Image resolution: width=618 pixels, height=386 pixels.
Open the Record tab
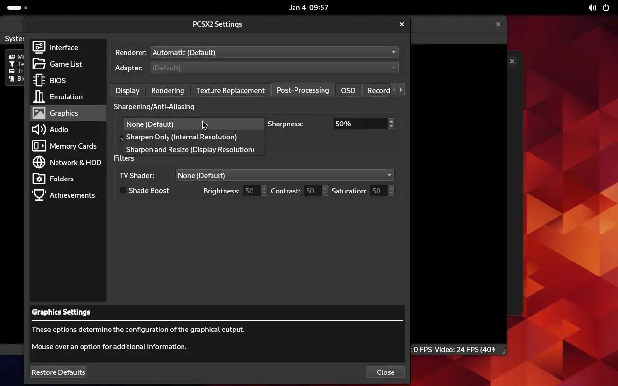pyautogui.click(x=378, y=90)
